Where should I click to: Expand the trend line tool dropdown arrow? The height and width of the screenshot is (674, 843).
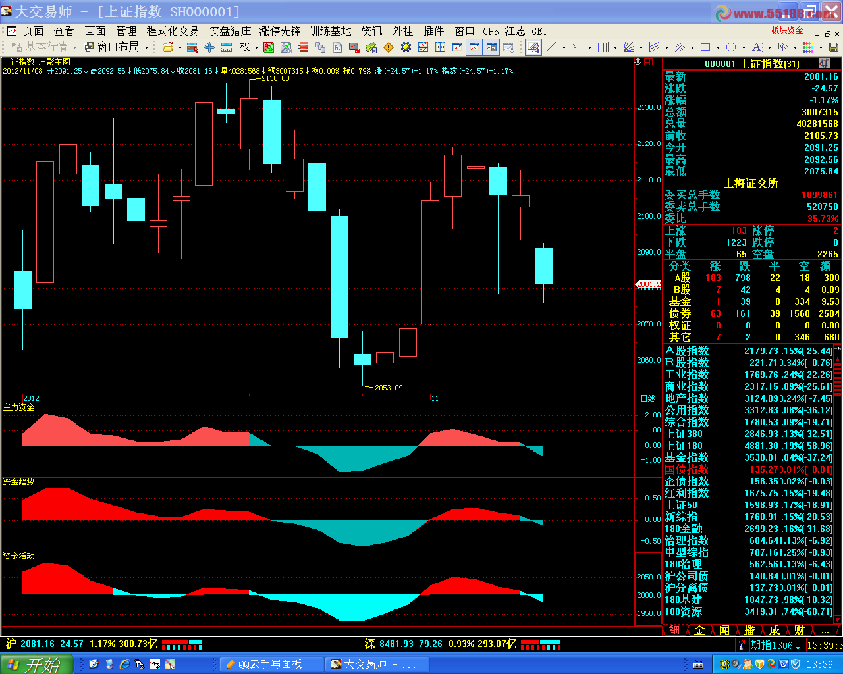pos(563,47)
